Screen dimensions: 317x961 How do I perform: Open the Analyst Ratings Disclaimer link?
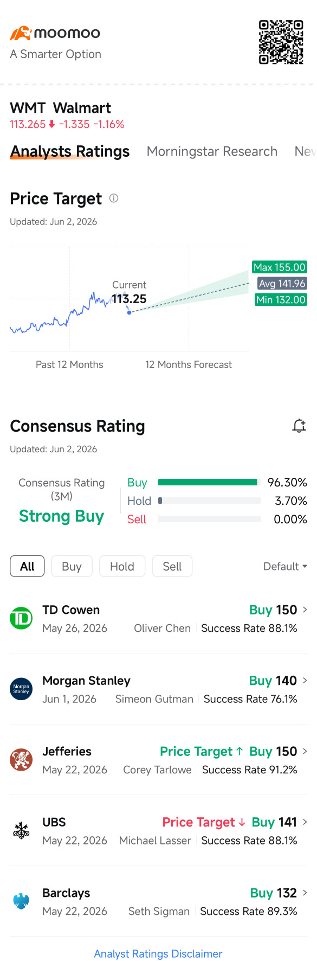[x=158, y=953]
